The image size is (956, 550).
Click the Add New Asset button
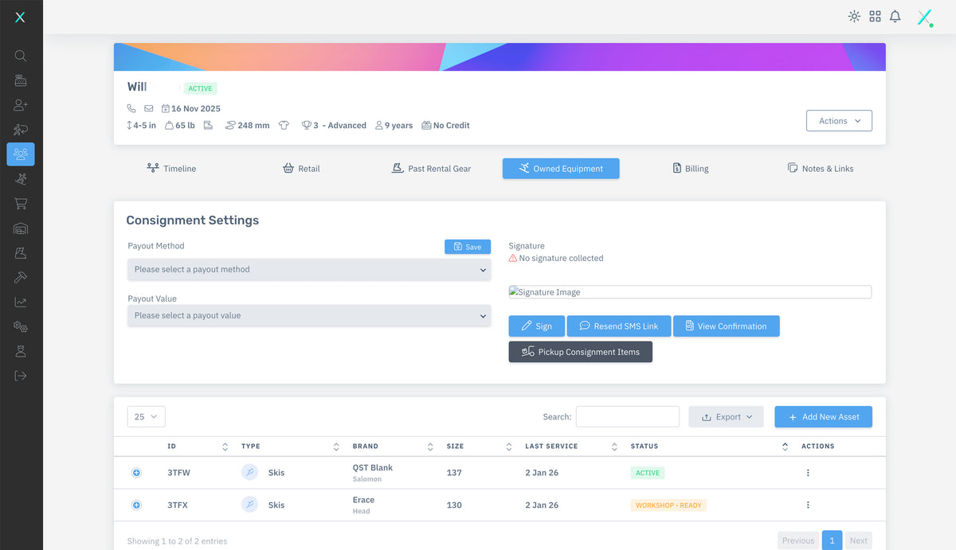(x=823, y=417)
